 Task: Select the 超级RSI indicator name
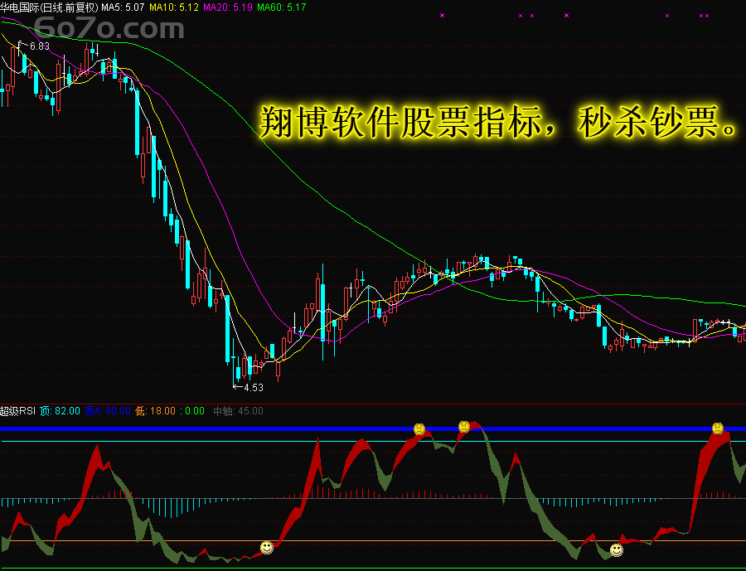pyautogui.click(x=17, y=411)
